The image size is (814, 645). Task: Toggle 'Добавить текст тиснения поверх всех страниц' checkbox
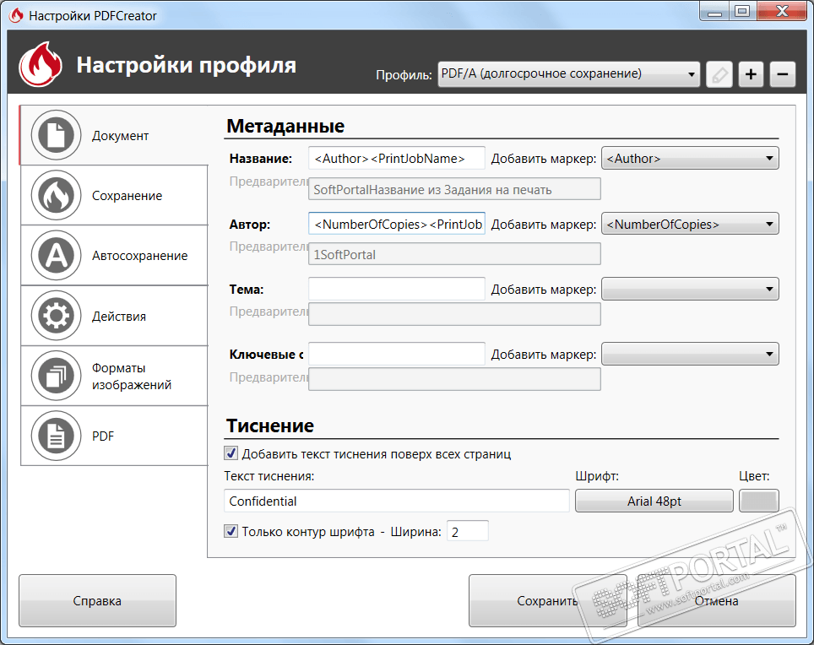coord(231,453)
